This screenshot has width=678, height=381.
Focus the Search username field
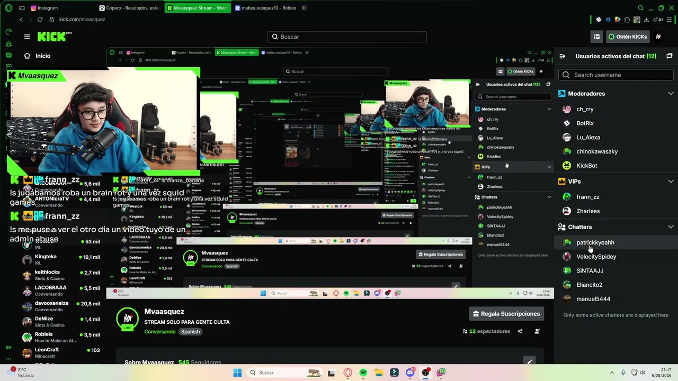coord(616,75)
